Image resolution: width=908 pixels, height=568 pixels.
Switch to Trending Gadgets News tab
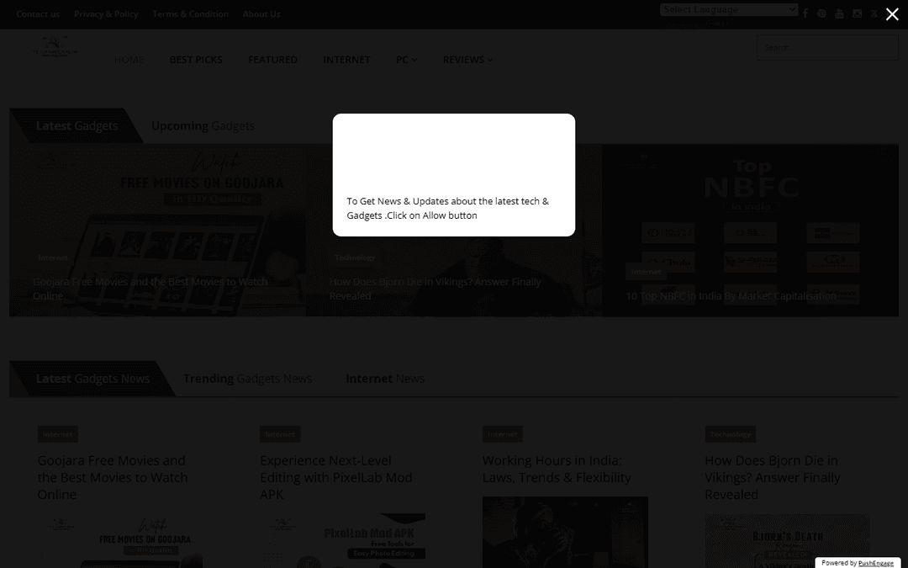click(x=247, y=379)
